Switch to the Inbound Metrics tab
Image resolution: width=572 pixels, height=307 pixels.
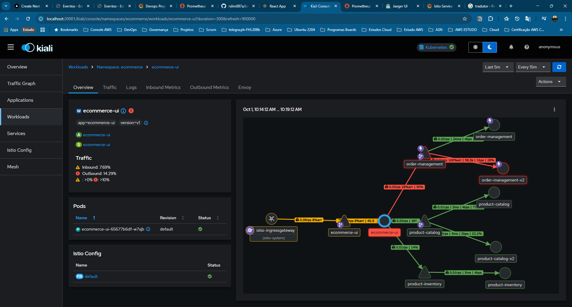click(163, 87)
